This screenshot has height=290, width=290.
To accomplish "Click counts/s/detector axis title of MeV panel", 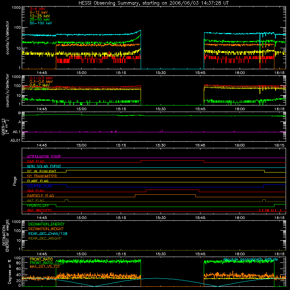I will (x=7, y=91).
